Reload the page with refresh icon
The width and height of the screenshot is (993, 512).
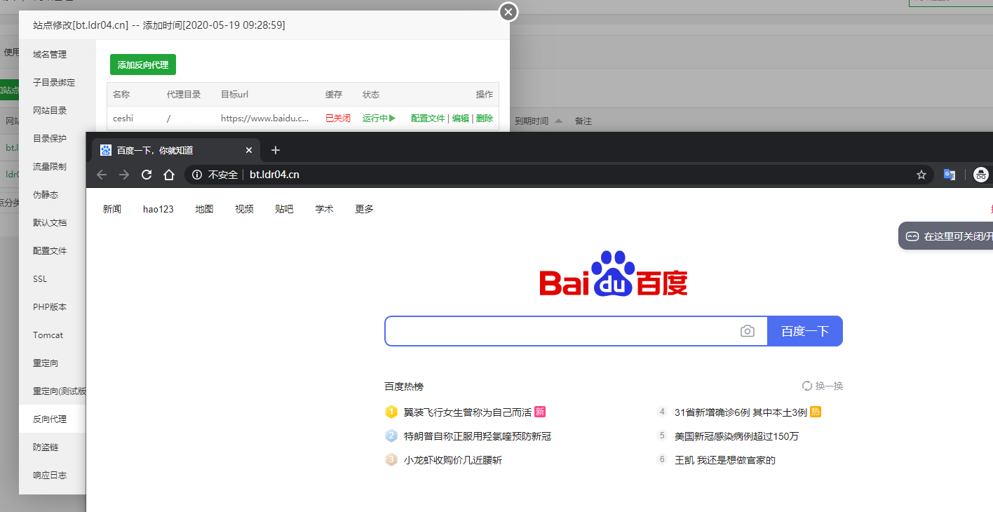click(x=147, y=175)
